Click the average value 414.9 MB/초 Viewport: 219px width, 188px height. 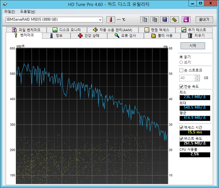(x=195, y=118)
